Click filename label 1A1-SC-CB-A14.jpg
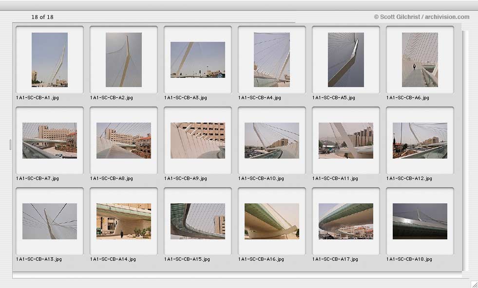Viewport: 478px width, 288px height. (113, 259)
